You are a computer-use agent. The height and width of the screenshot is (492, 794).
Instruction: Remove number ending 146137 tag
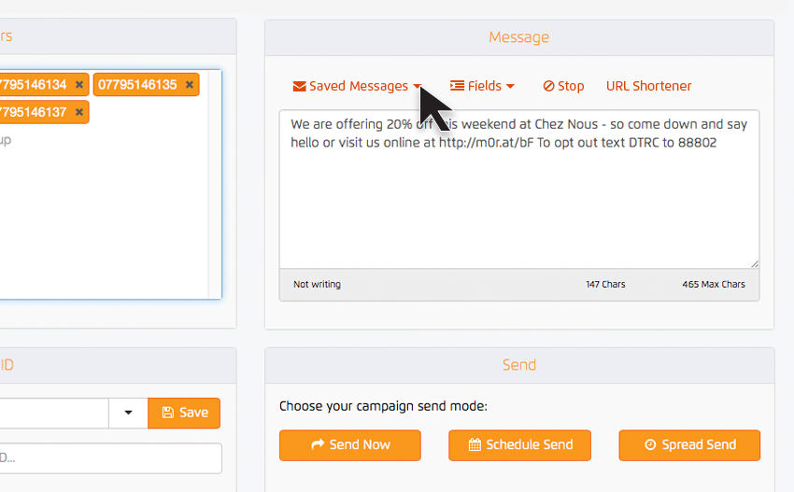(x=79, y=112)
